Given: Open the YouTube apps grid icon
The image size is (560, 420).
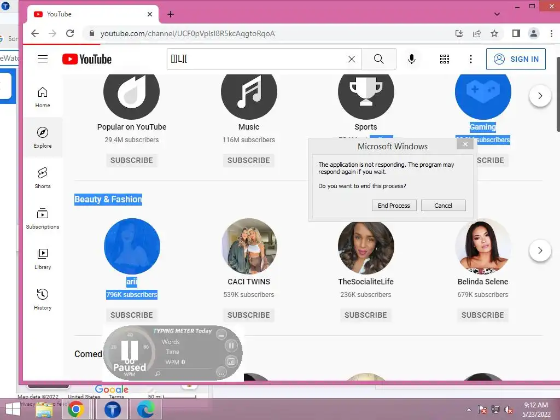Looking at the screenshot, I should pos(444,59).
